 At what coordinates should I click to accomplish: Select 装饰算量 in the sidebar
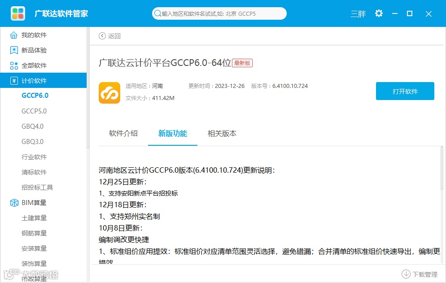tap(34, 264)
